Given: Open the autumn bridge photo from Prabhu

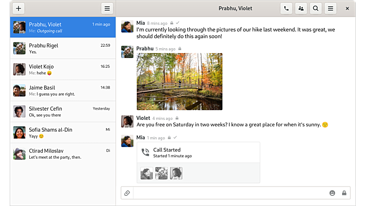Looking at the screenshot, I should [179, 81].
